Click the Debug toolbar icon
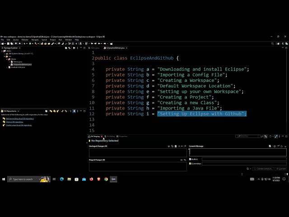This screenshot has width=289, height=217. [24, 44]
